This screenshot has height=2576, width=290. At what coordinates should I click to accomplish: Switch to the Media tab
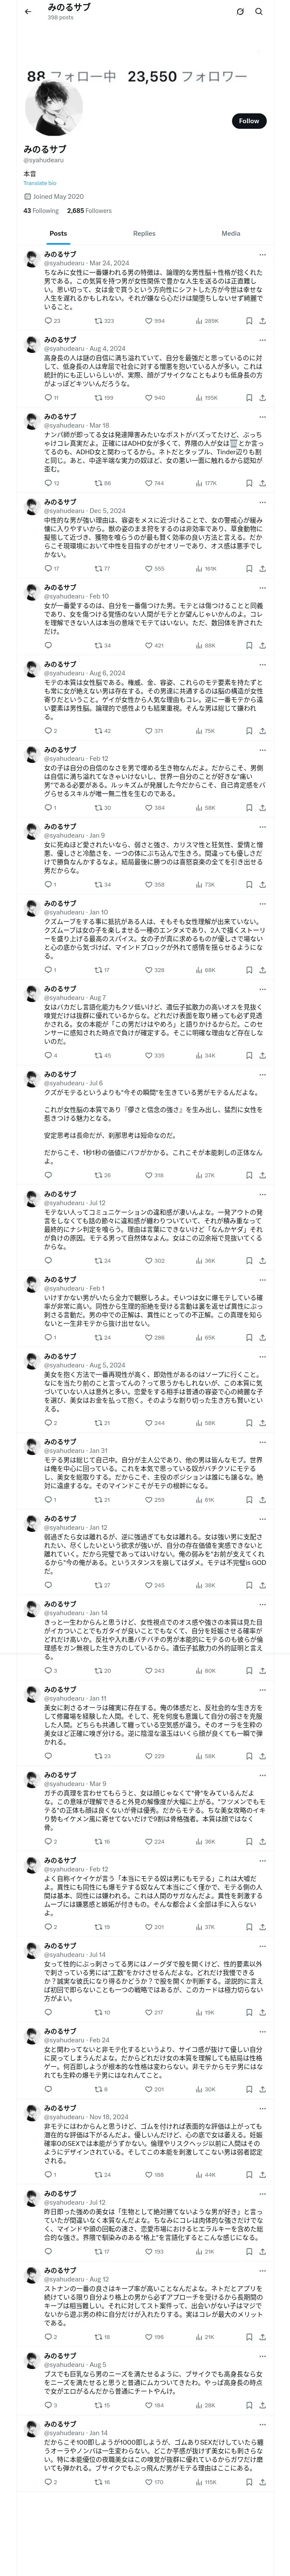230,233
